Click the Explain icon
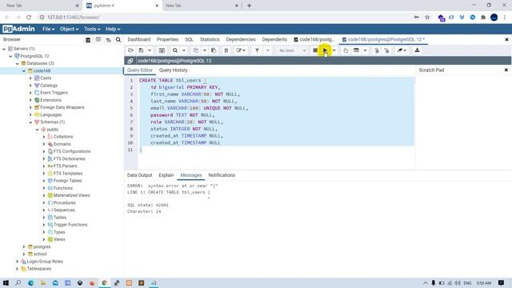The height and width of the screenshot is (288, 512). click(346, 50)
